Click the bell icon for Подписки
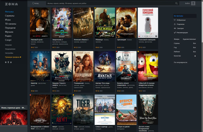The height and width of the screenshot is (132, 203). 175,24
